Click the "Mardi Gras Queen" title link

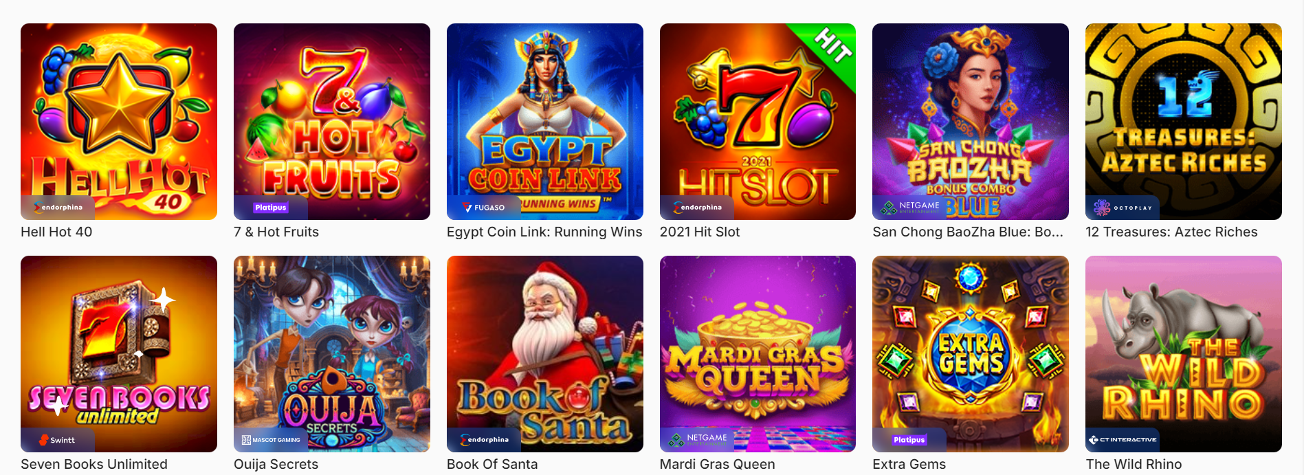tap(717, 465)
